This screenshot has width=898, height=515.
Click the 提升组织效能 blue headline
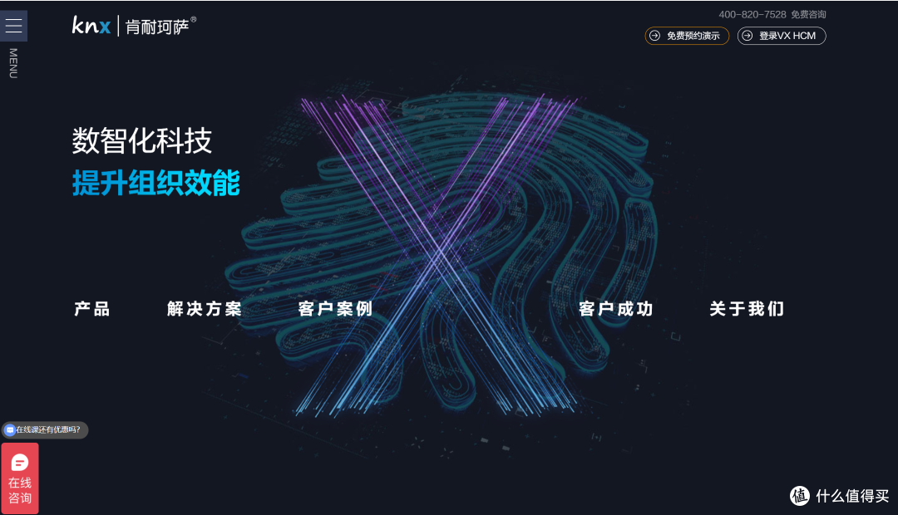tap(155, 183)
